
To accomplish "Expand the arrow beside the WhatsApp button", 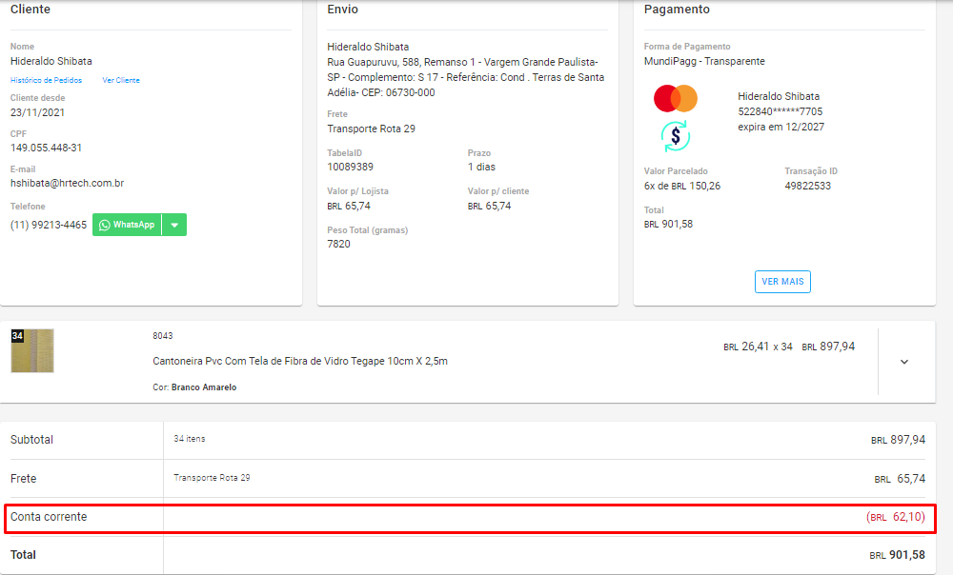I will coord(174,225).
